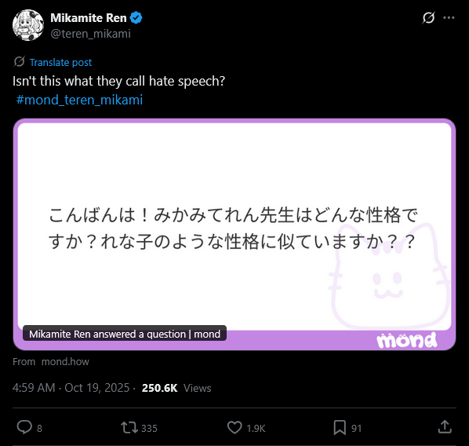
Task: Click the repost arrows icon
Action: pyautogui.click(x=129, y=428)
